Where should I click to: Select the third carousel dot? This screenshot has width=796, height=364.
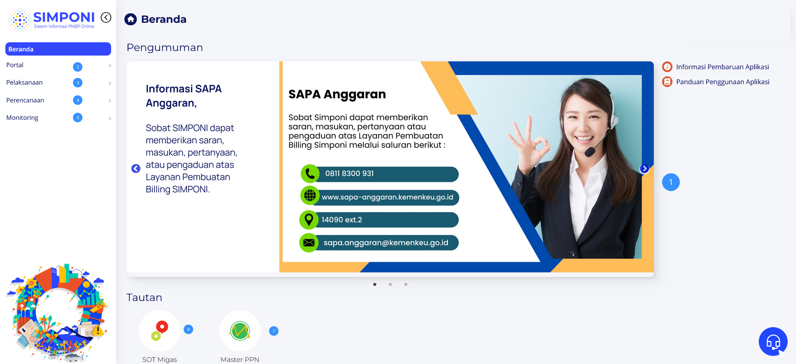click(x=406, y=284)
